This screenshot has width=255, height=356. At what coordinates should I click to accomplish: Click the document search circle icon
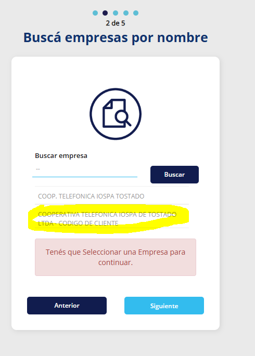click(116, 114)
